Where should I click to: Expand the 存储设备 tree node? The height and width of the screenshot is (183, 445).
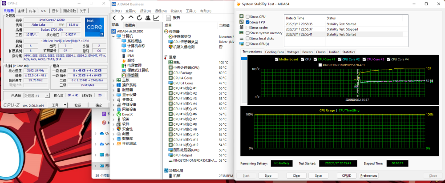point(114,104)
